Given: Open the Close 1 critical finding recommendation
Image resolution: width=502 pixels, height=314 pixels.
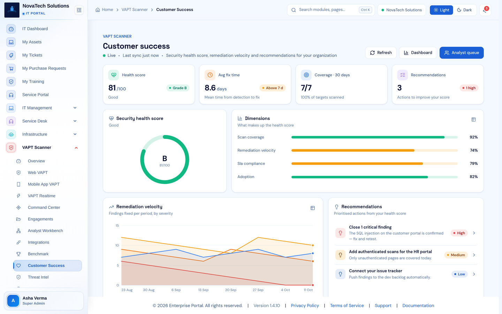Looking at the screenshot, I should click(x=406, y=233).
